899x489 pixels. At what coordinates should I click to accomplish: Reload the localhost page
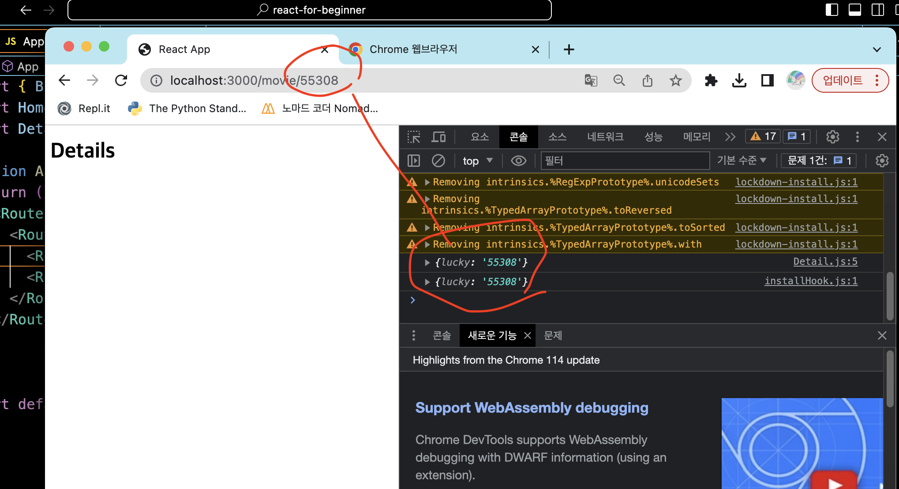point(121,80)
